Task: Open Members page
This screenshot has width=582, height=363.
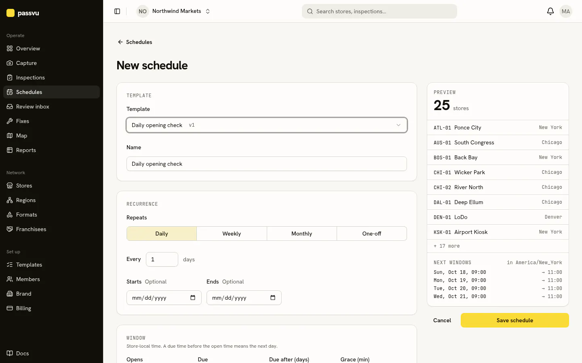Action: [51, 279]
